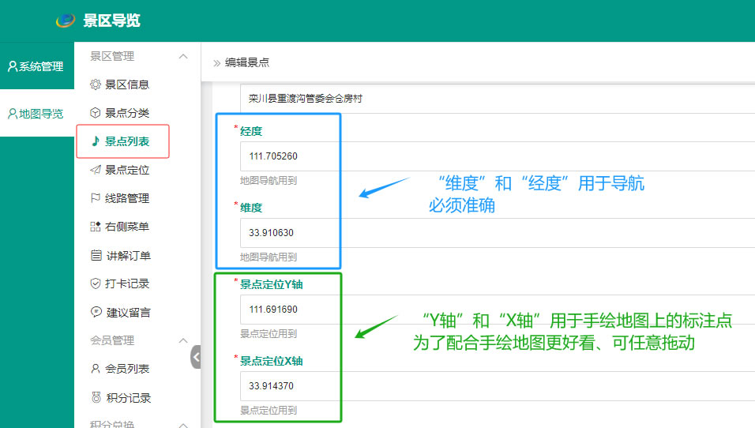This screenshot has height=428, width=755.
Task: Click the 景点定位X轴 input field
Action: click(x=496, y=387)
